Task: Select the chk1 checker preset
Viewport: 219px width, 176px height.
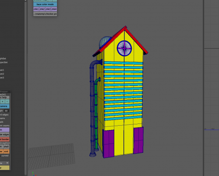Action: 36,9
